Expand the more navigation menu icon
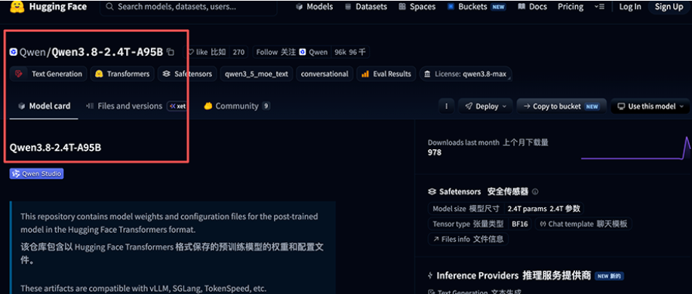This screenshot has height=294, width=692. coord(599,7)
